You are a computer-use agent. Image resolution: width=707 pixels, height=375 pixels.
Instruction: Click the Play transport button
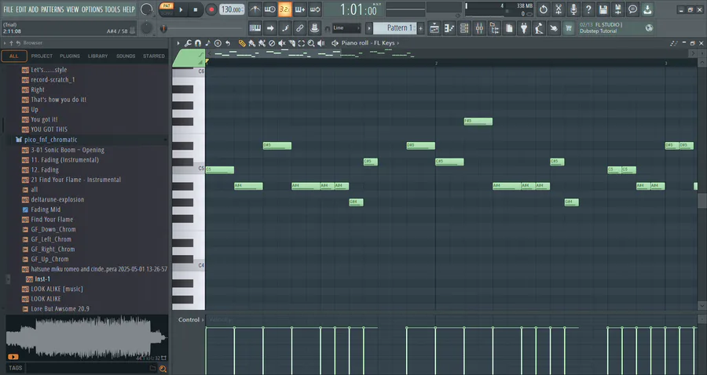tap(181, 9)
